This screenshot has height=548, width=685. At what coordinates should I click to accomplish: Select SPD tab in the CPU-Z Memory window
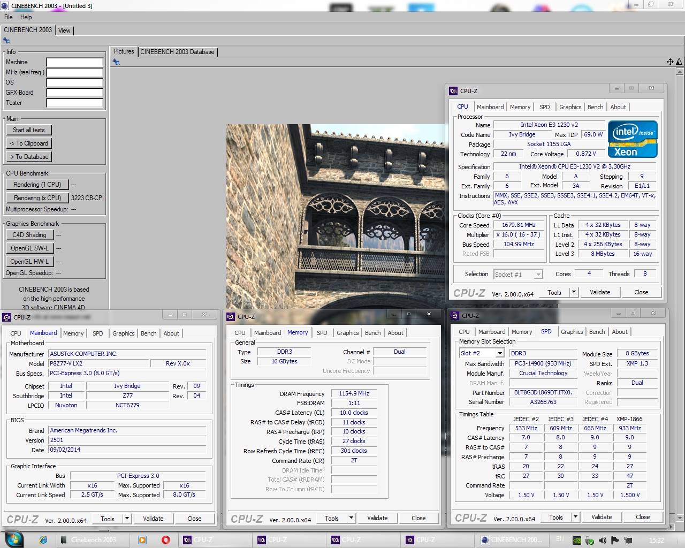coord(322,333)
